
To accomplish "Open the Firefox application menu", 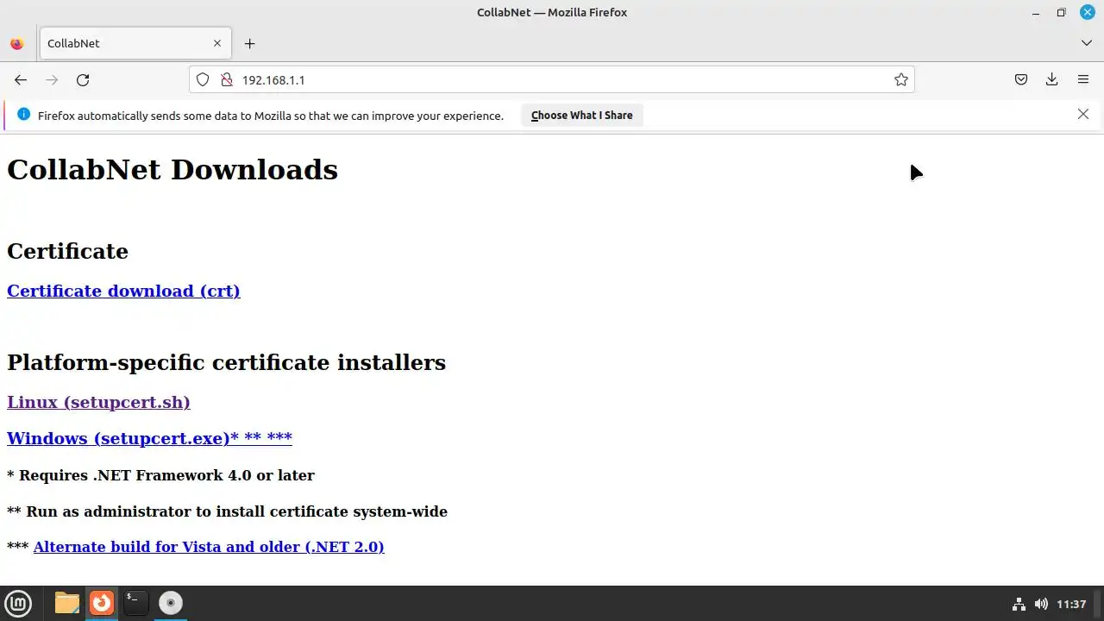I will pos(1083,80).
